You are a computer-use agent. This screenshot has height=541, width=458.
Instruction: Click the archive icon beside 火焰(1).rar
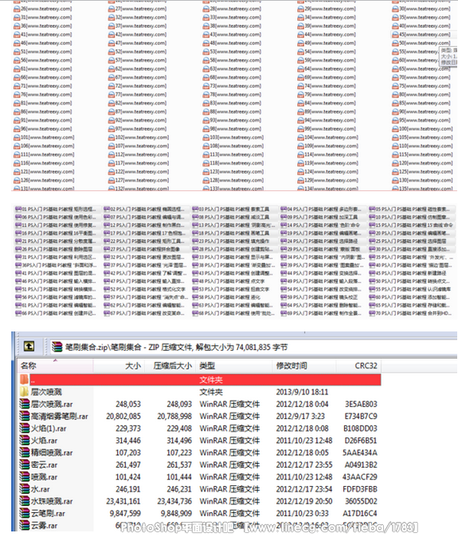click(x=25, y=428)
